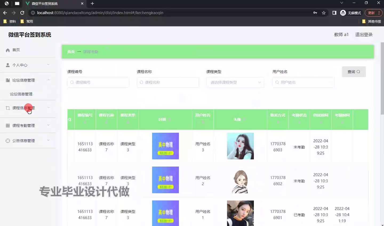Open the 公告信息管理 sidebar menu
This screenshot has height=226, width=384.
[28, 141]
